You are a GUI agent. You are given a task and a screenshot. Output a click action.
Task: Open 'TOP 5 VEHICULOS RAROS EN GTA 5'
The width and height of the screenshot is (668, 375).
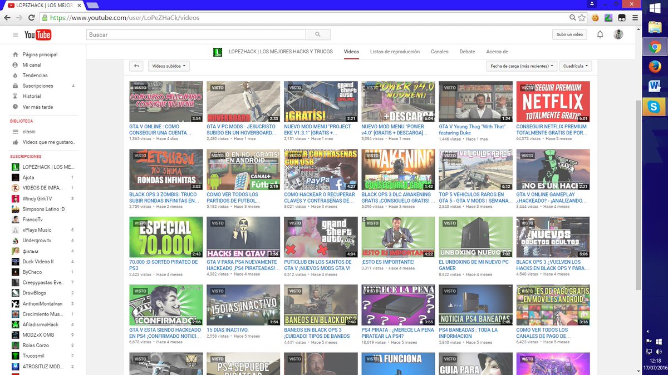(x=475, y=197)
